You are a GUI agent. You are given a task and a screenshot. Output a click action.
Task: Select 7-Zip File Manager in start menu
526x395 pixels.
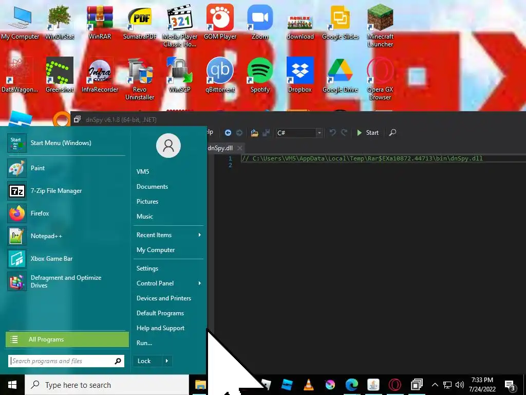pyautogui.click(x=66, y=191)
